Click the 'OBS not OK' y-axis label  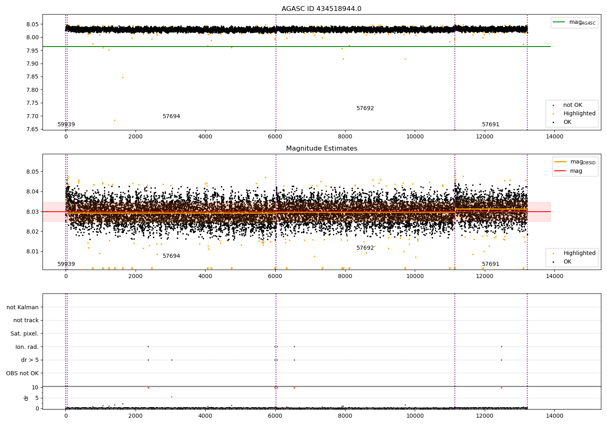[22, 373]
